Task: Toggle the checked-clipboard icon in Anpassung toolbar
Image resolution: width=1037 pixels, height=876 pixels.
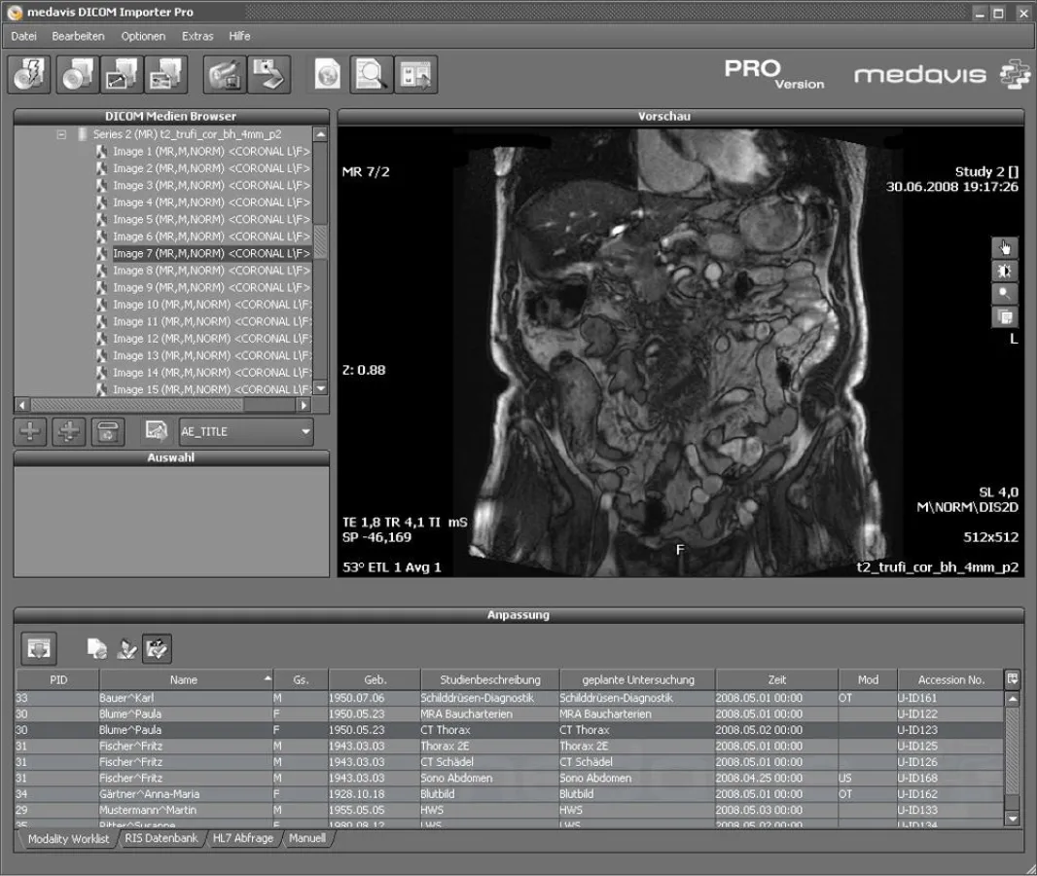Action: point(155,647)
